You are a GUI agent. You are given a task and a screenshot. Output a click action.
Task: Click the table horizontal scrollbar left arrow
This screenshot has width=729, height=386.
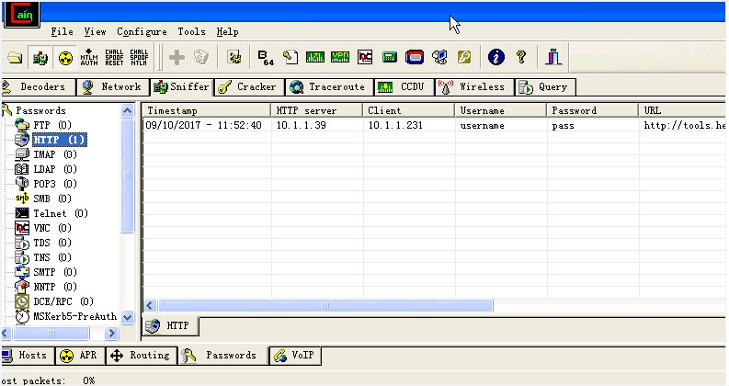click(x=150, y=305)
